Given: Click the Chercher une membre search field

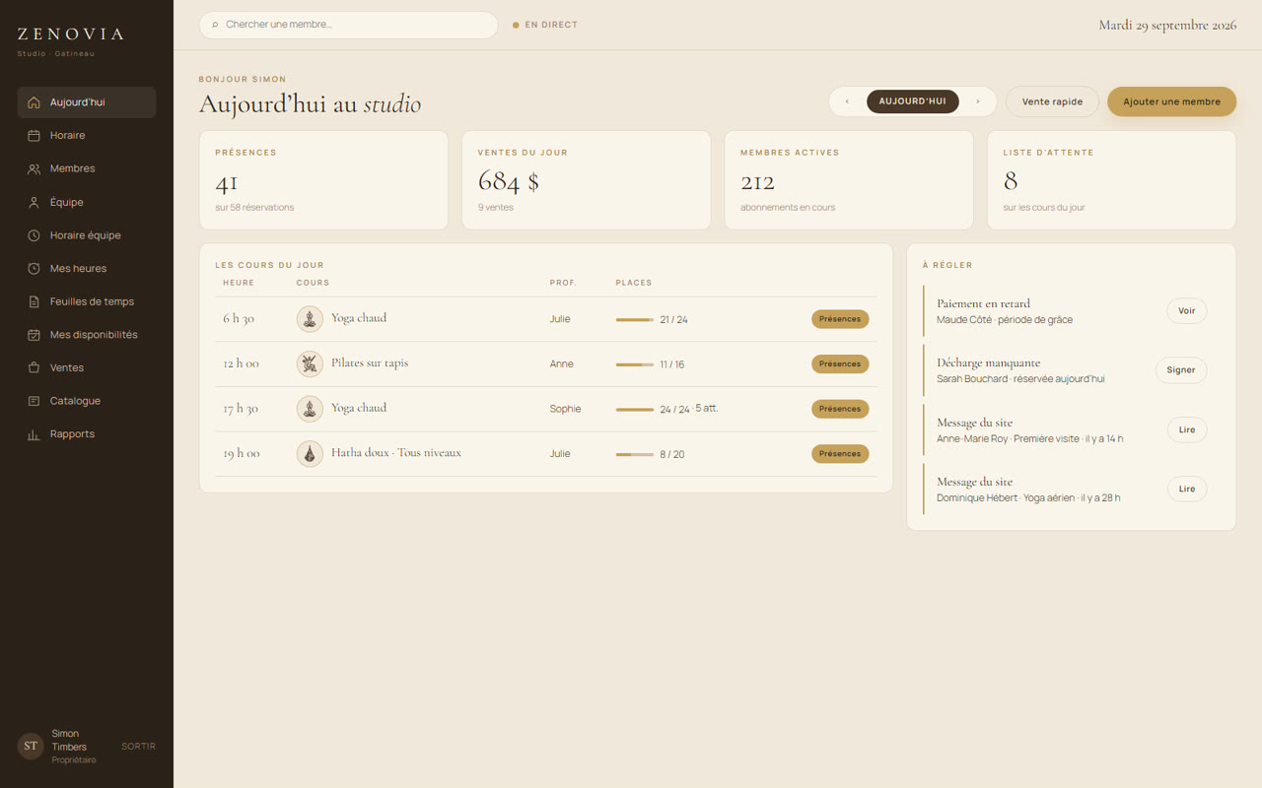Looking at the screenshot, I should pyautogui.click(x=348, y=25).
